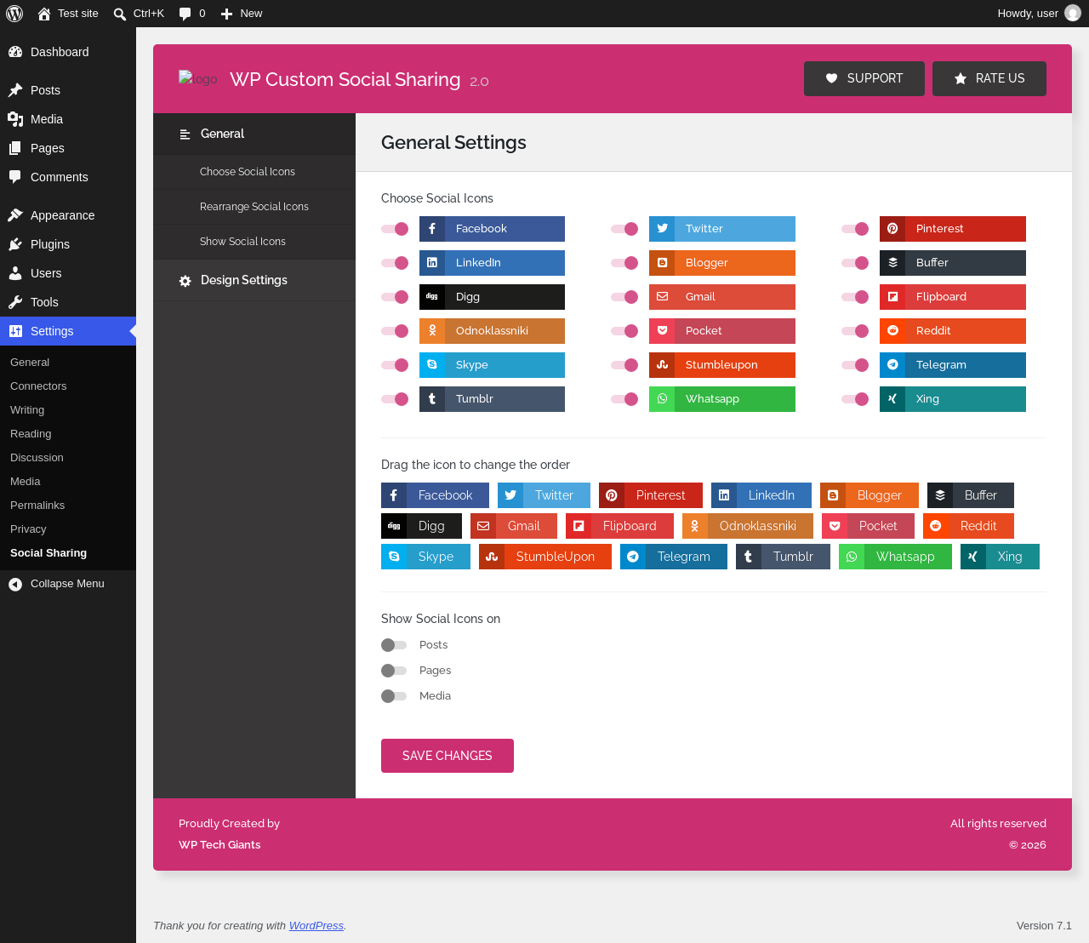This screenshot has height=943, width=1089.
Task: Click the Digg icon in Choose Social Icons grid
Action: pos(432,297)
